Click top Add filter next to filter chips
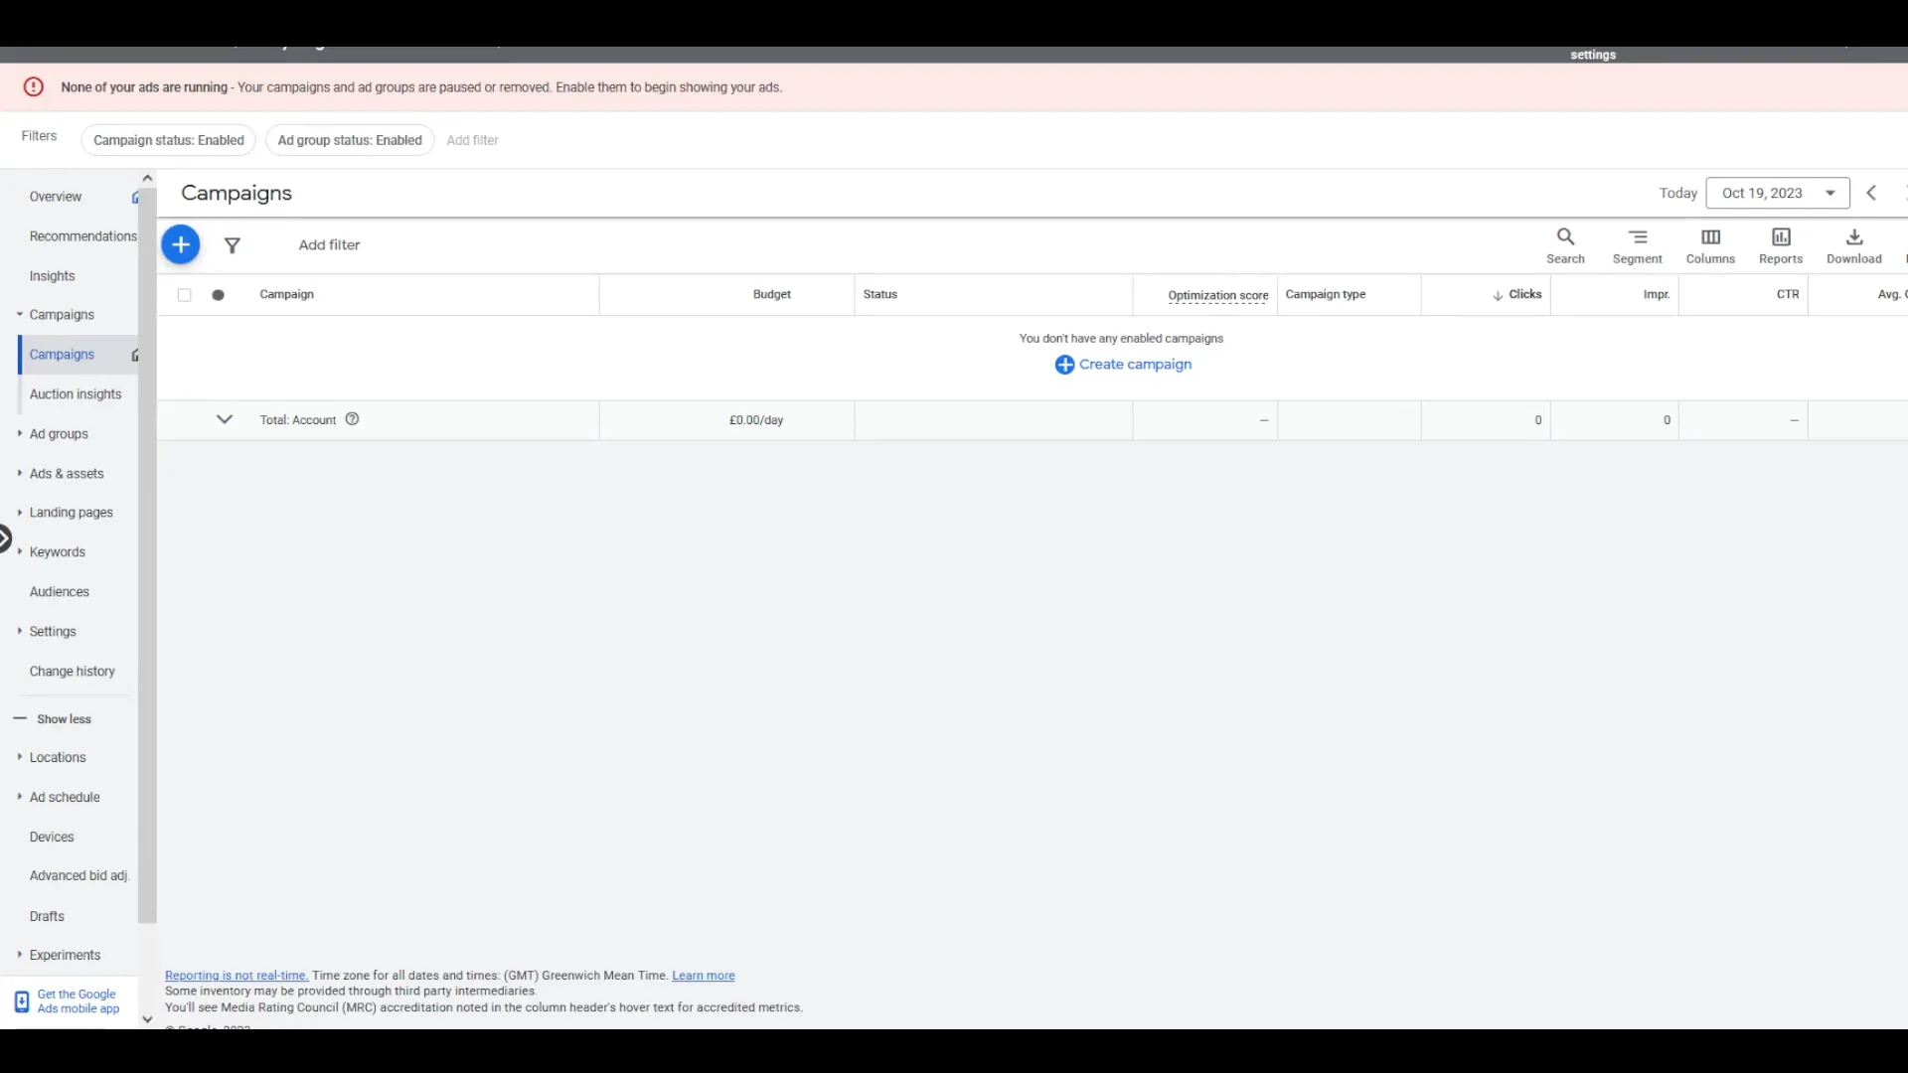The image size is (1908, 1073). (x=472, y=140)
